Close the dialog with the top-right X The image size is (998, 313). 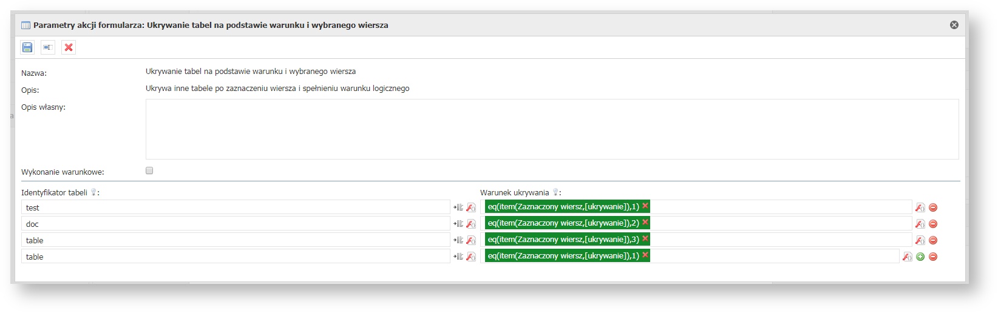954,25
